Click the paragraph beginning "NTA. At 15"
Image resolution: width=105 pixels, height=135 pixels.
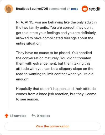point(56,33)
